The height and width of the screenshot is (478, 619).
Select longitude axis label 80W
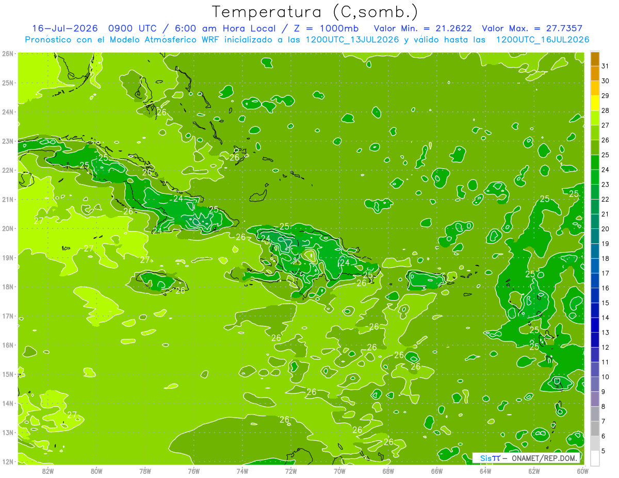(x=96, y=471)
